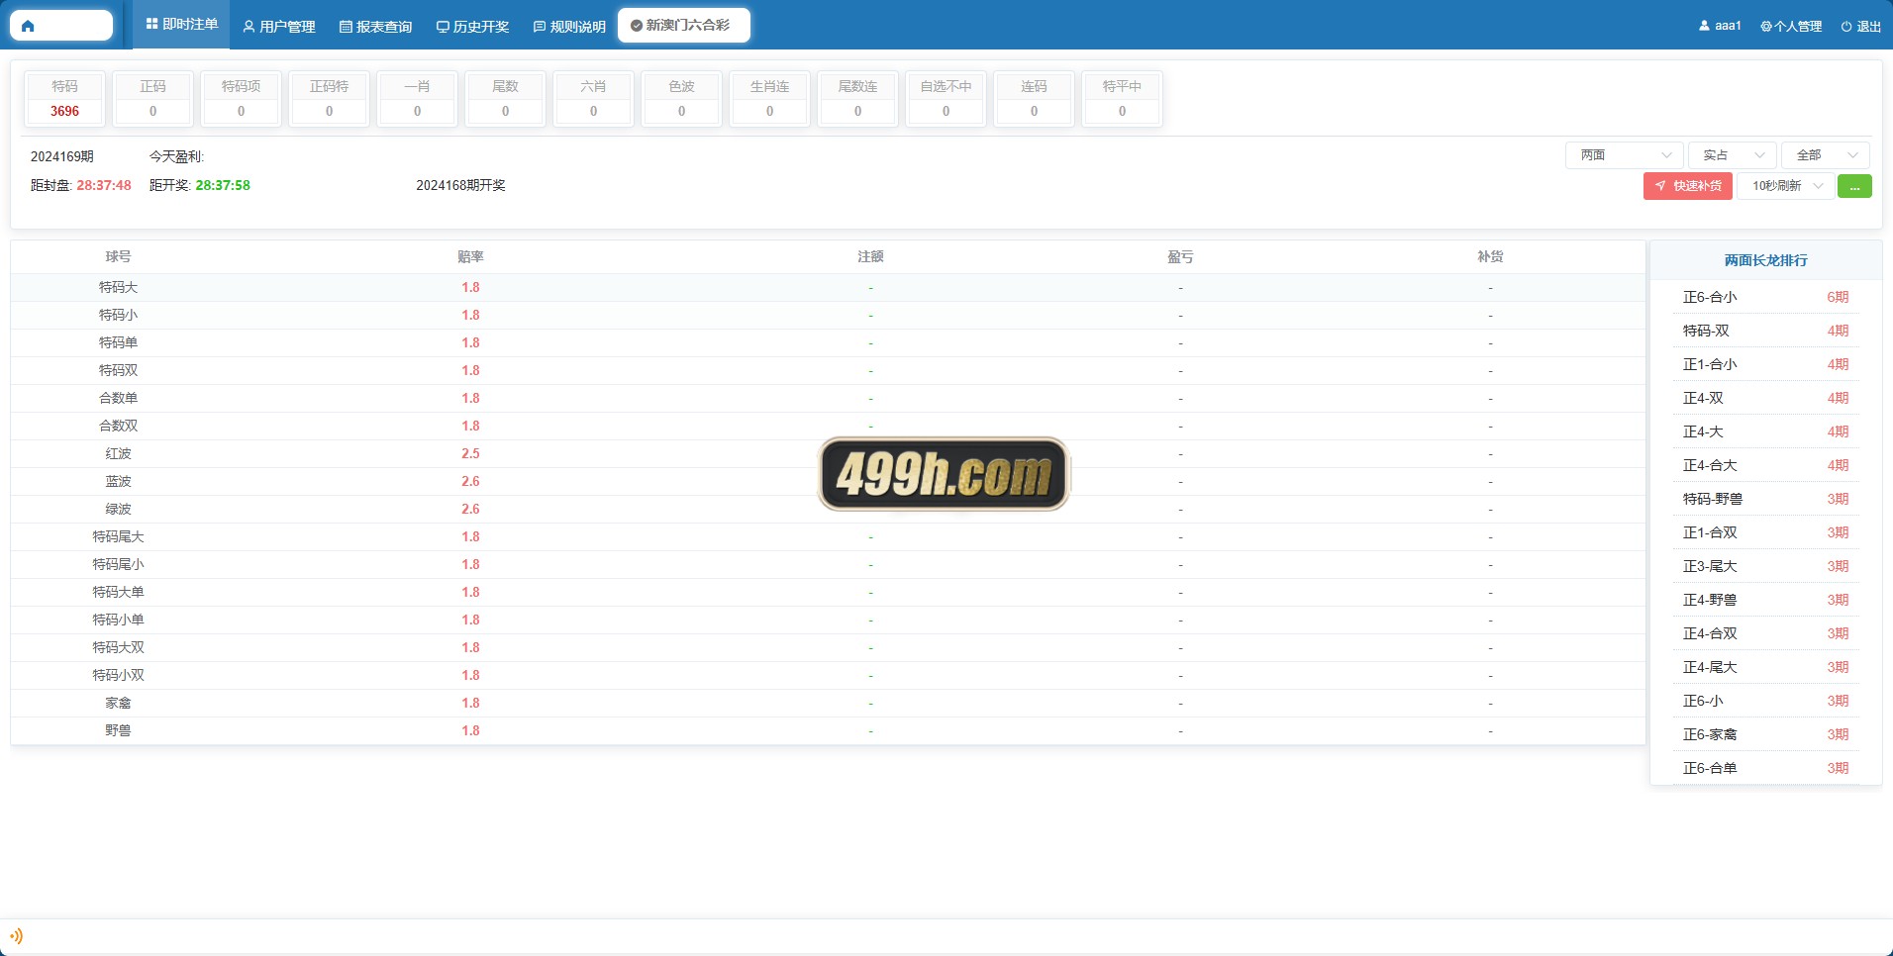Screen dimensions: 1893x956
Task: Click the 特码大 row label
Action: click(x=118, y=287)
